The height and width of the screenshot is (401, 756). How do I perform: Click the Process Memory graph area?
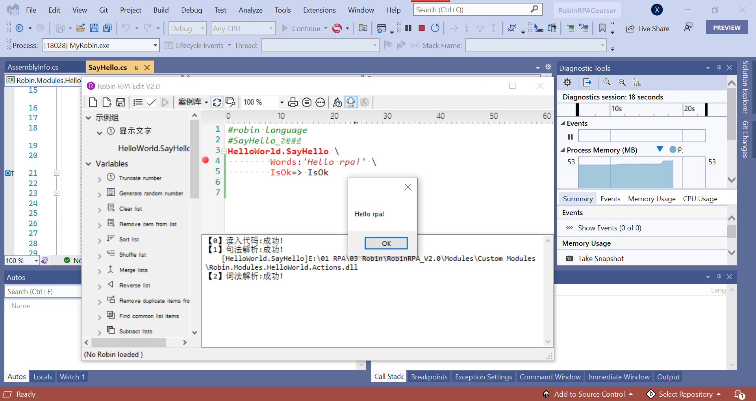(641, 173)
